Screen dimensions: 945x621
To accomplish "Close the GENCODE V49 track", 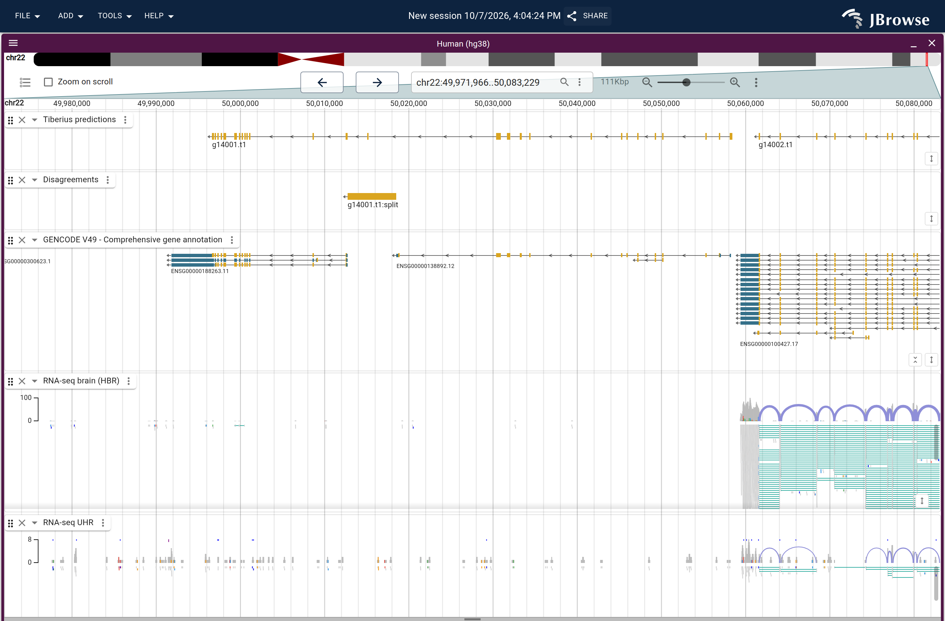I will pyautogui.click(x=22, y=240).
